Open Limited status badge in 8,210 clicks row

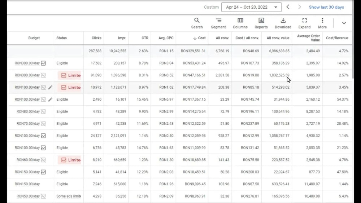pos(70,160)
